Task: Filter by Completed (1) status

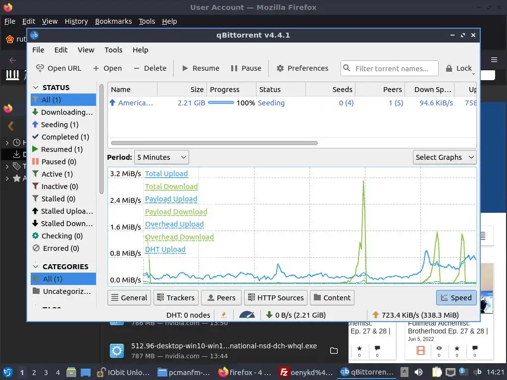Action: tap(63, 137)
